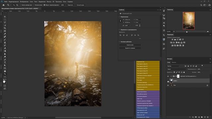Select the Gradient tool

click(x=5, y=51)
